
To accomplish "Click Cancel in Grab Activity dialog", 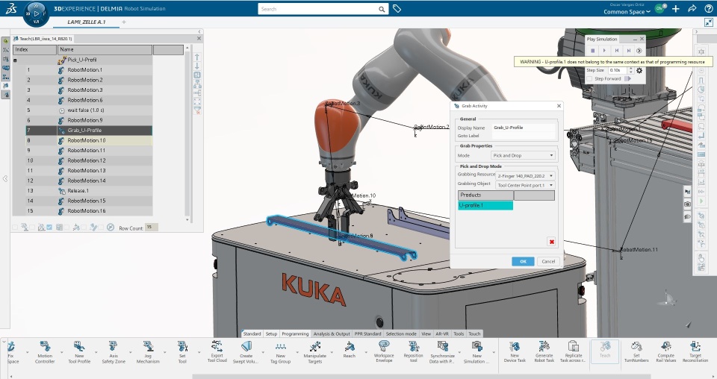I will 547,261.
